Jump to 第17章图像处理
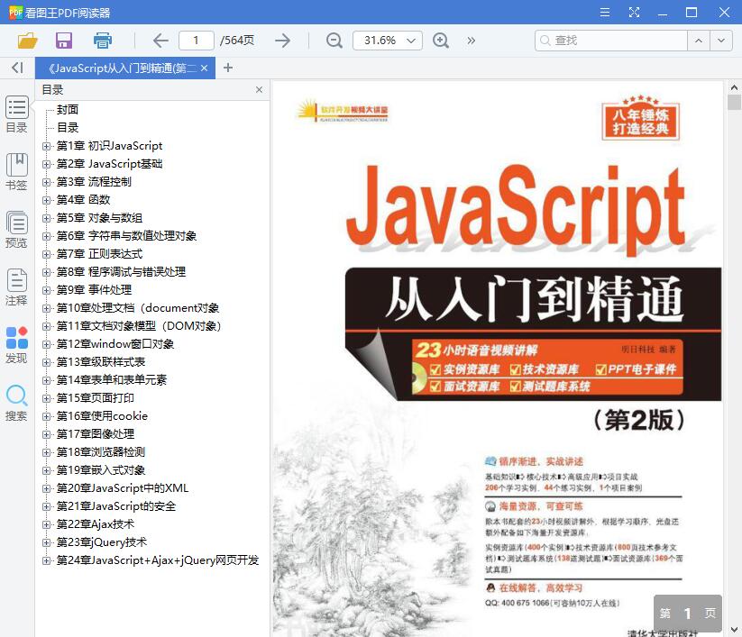The image size is (742, 637). click(95, 434)
